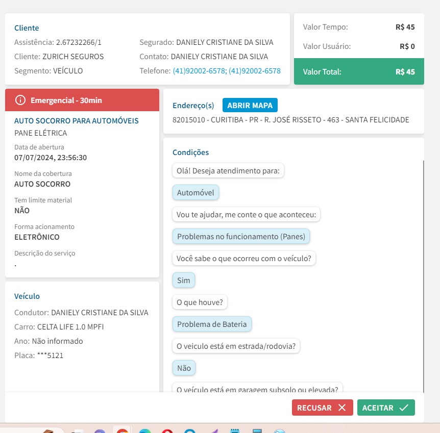Image resolution: width=440 pixels, height=433 pixels.
Task: Click the estrada/rodovia question bubble
Action: [x=236, y=346]
